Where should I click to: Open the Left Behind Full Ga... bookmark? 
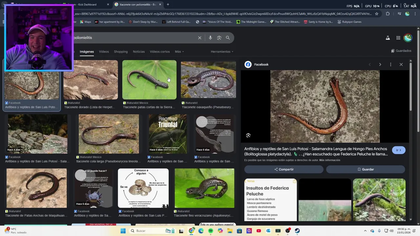[176, 22]
